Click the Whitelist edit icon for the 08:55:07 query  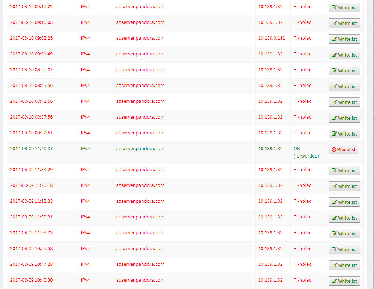point(334,71)
